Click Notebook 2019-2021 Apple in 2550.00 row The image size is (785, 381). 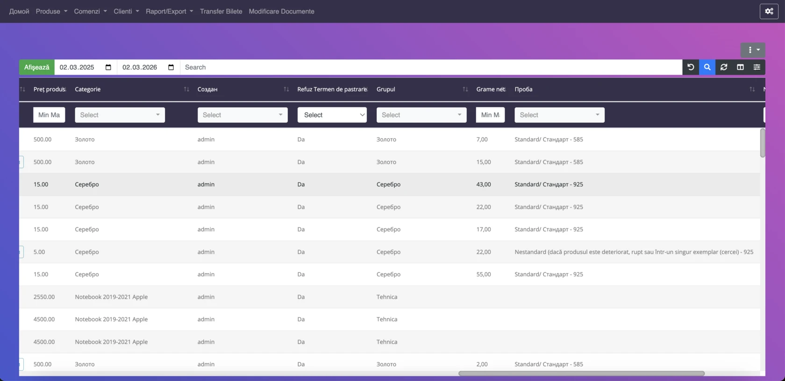point(111,297)
